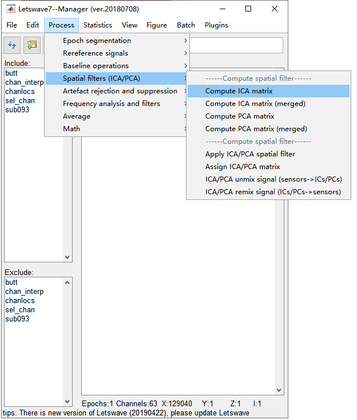This screenshot has width=357, height=420.
Task: Choose ICA/PCA unmix signal (sensors->ICs/PCs)
Action: pyautogui.click(x=268, y=179)
